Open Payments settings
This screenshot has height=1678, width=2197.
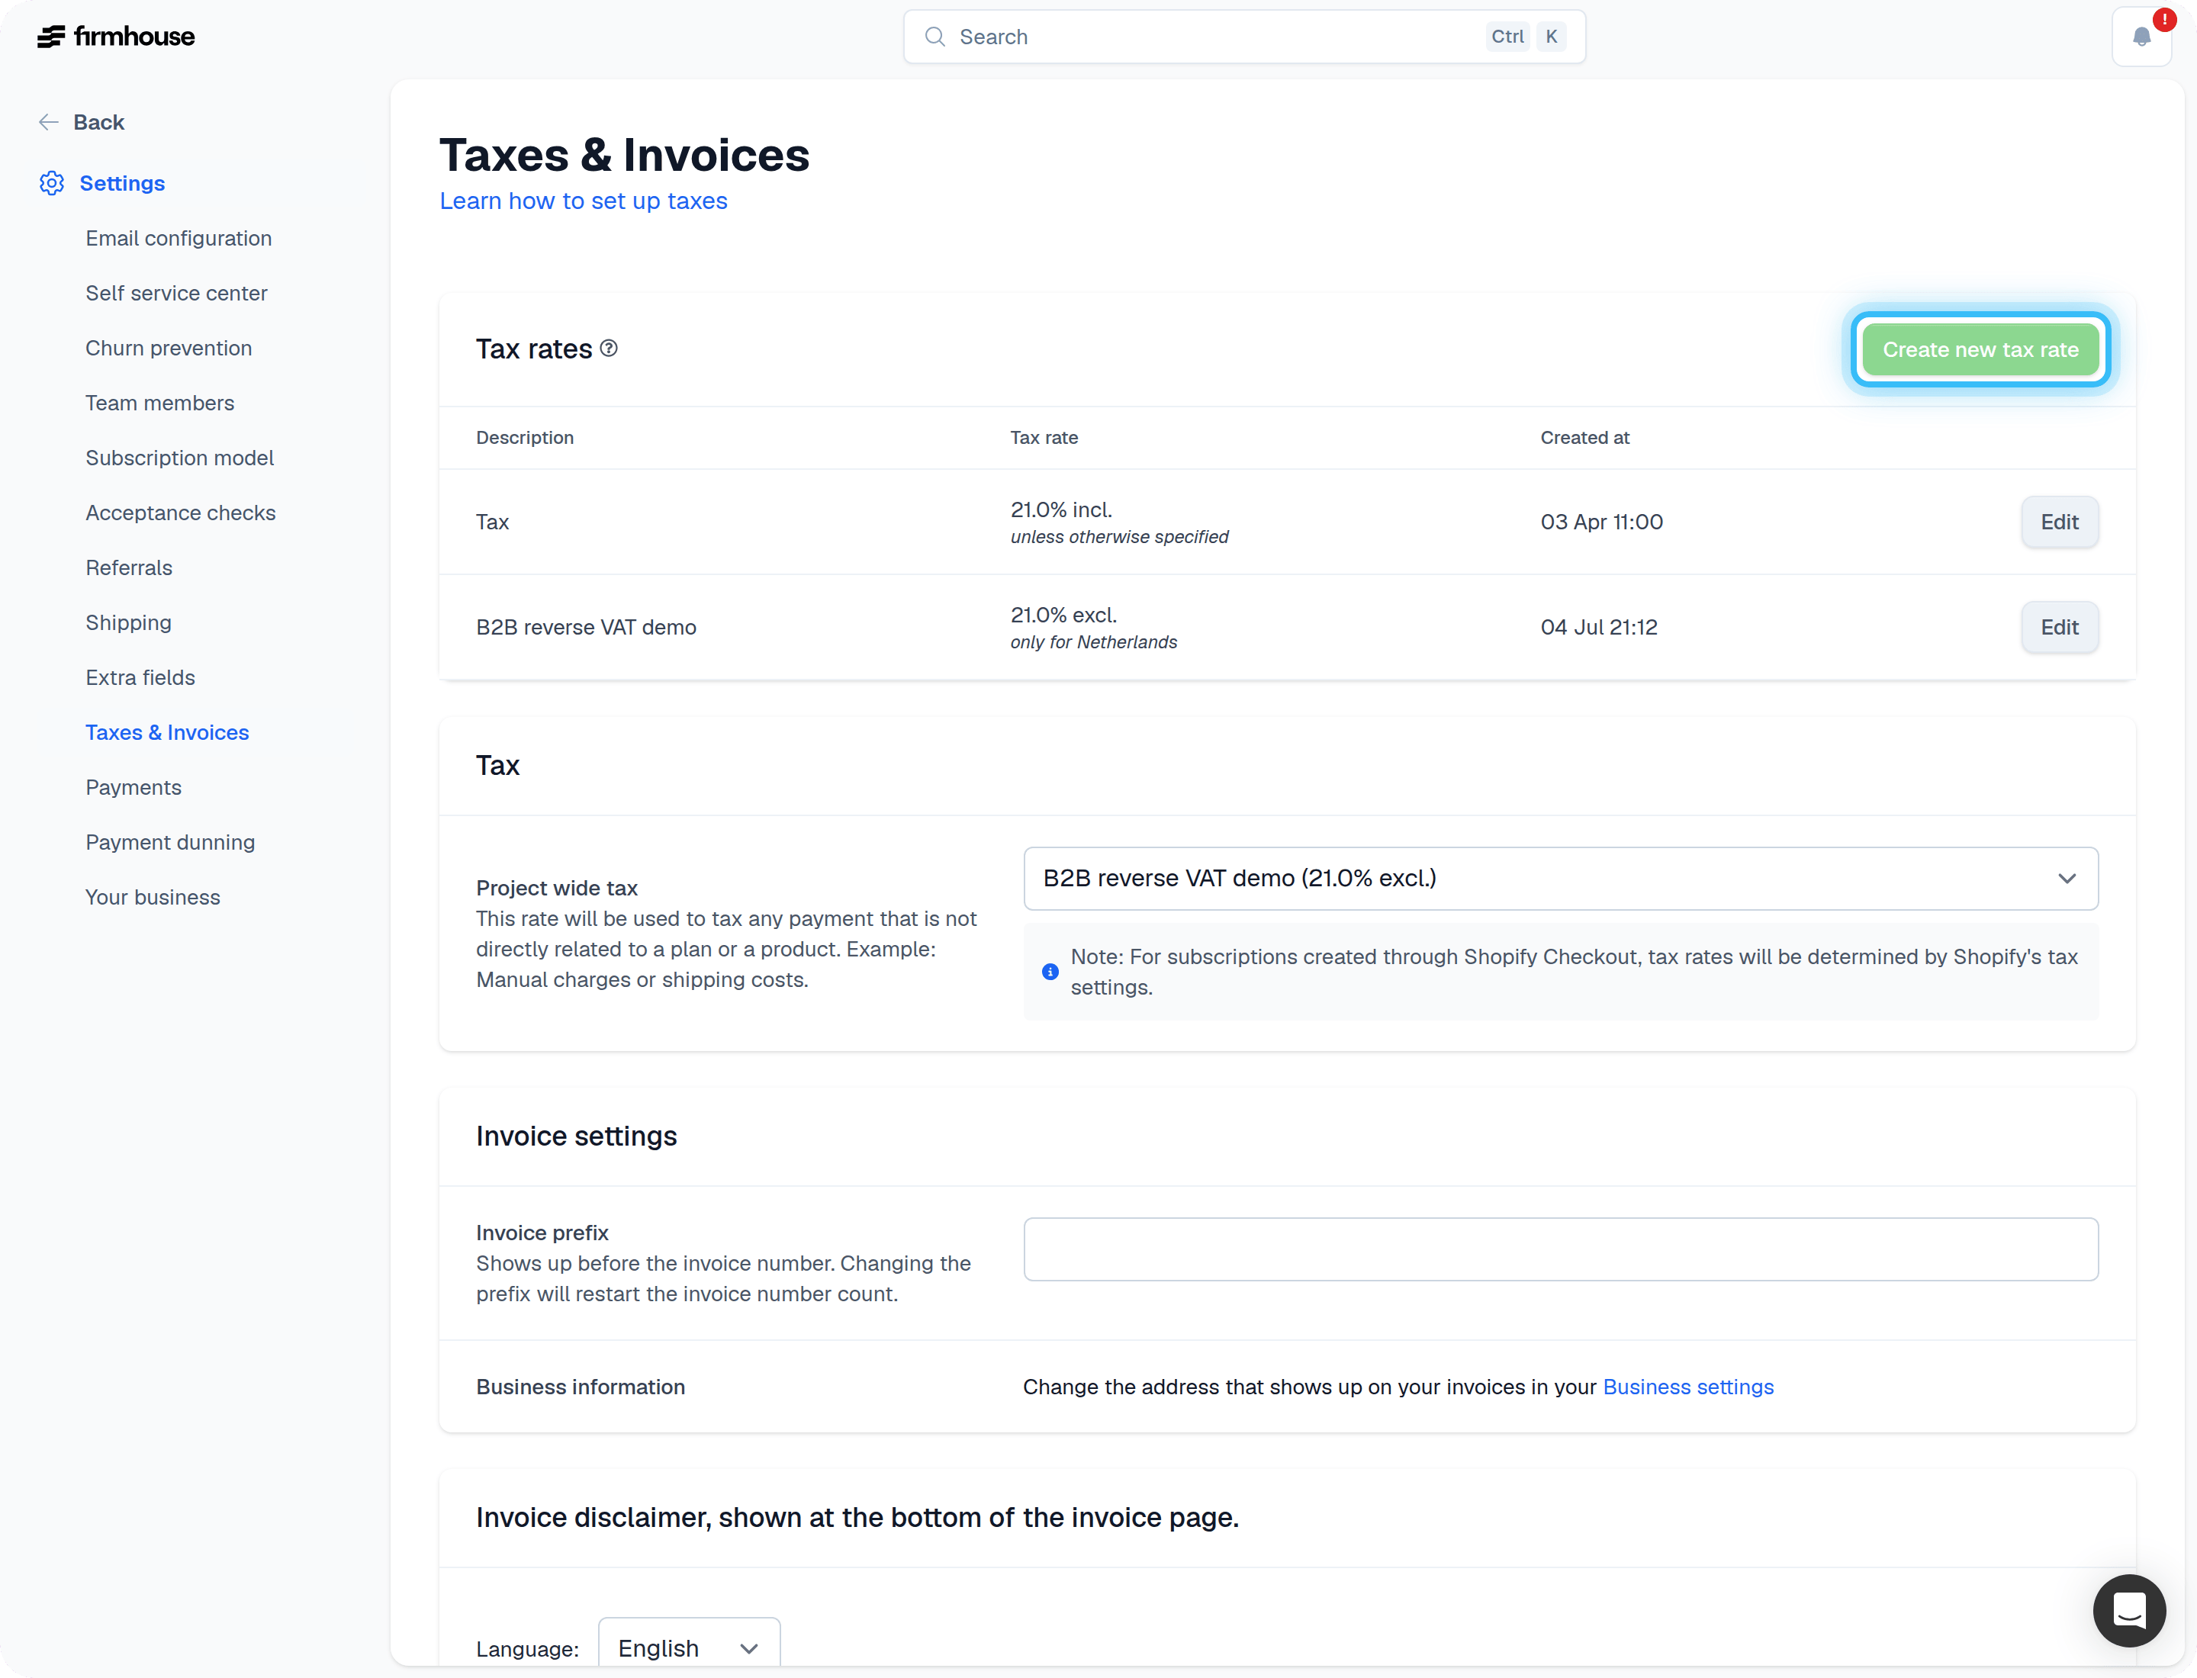tap(133, 787)
